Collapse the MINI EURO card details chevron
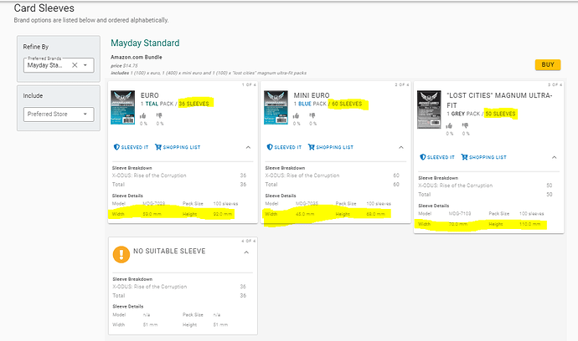The image size is (578, 341). [x=401, y=147]
